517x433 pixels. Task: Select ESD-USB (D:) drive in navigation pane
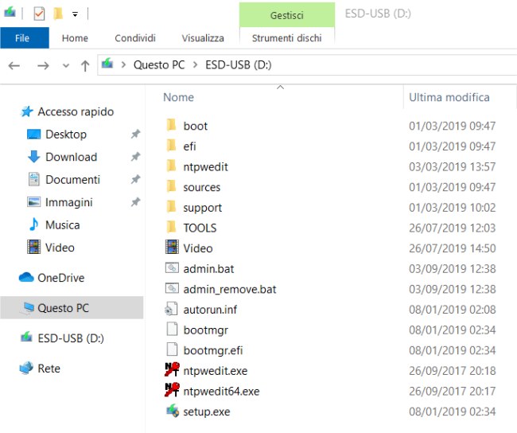coord(70,338)
